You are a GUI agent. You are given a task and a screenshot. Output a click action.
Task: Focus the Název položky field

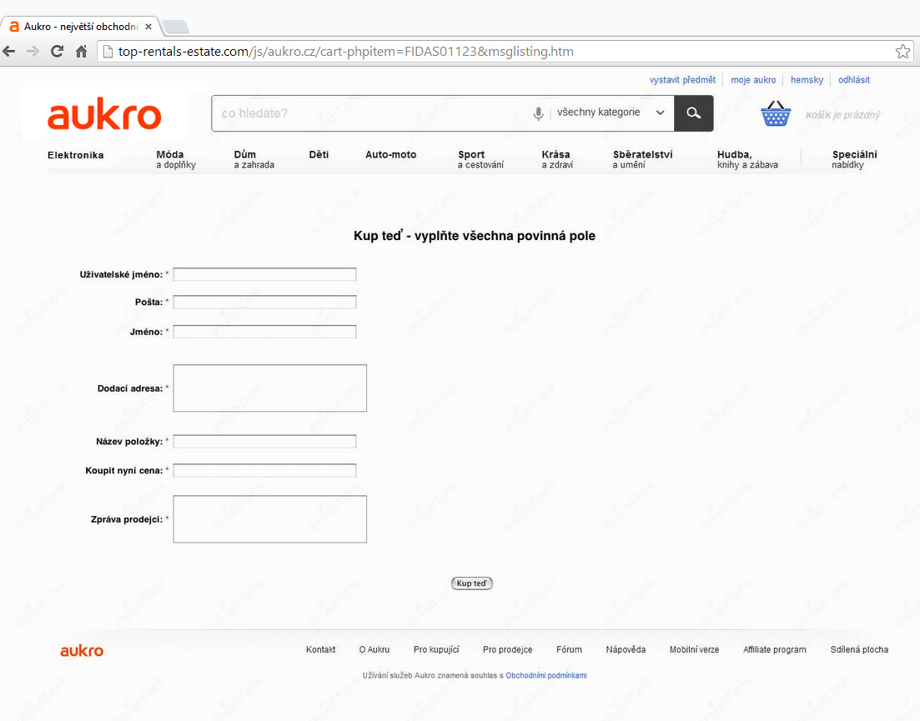click(264, 442)
